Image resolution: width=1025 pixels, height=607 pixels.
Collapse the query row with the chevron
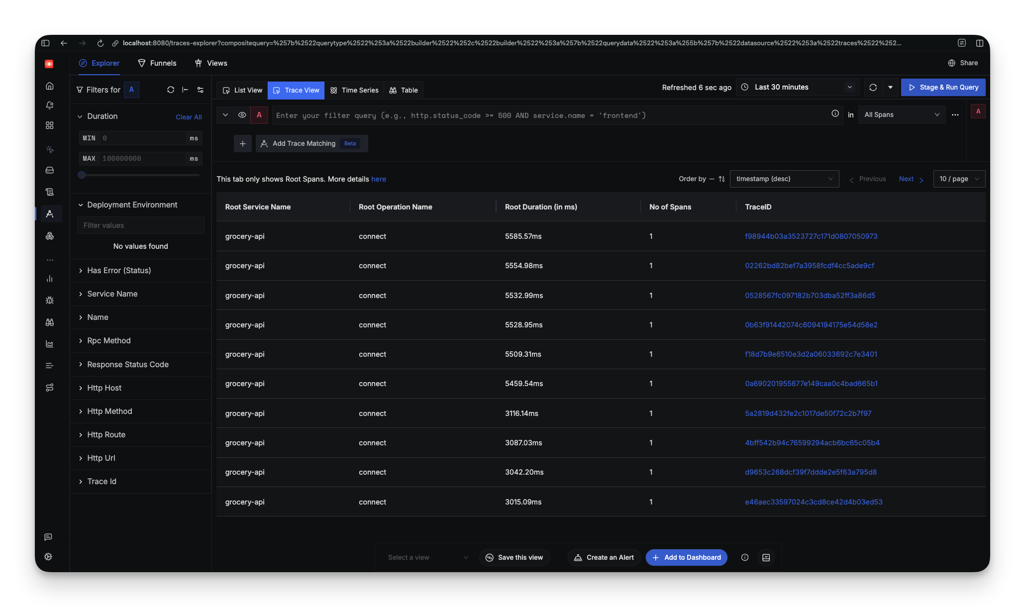(x=225, y=114)
